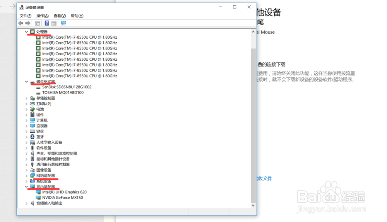Viewport: 387px width, 222px height.
Task: Expand the 音频输入和输出 audio node
Action: click(26, 203)
